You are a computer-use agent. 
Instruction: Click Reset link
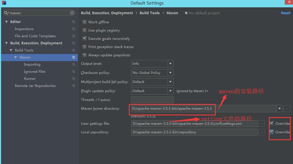click(285, 13)
